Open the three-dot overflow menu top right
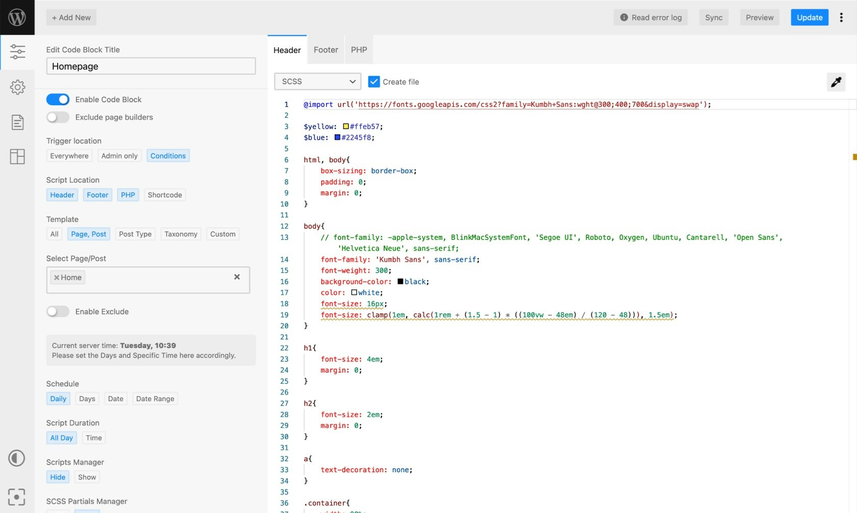Screen dimensions: 857x513 tap(841, 17)
